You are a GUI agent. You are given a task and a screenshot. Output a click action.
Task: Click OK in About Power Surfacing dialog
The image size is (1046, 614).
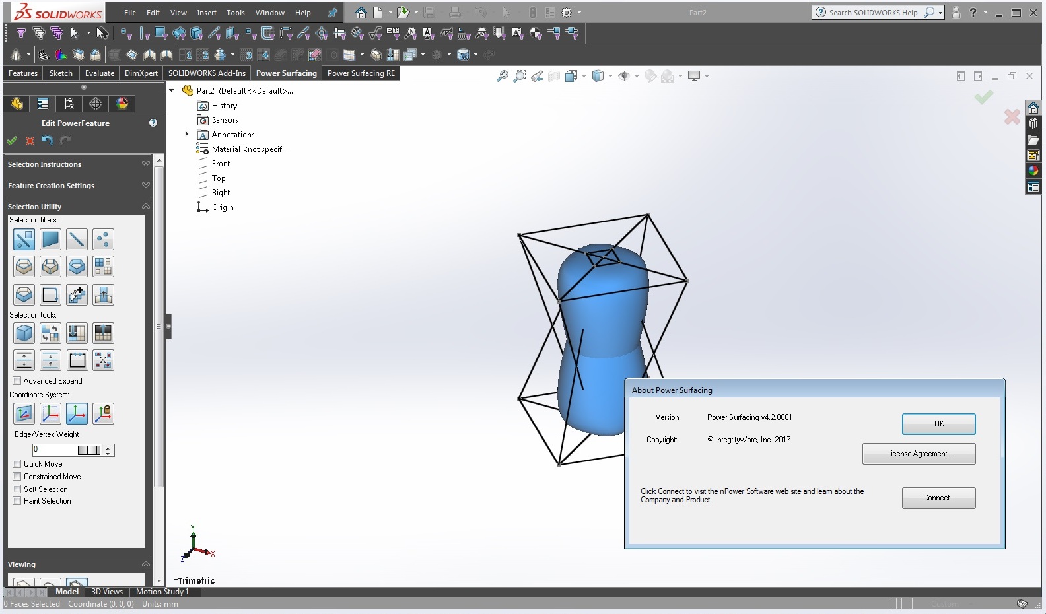[938, 424]
